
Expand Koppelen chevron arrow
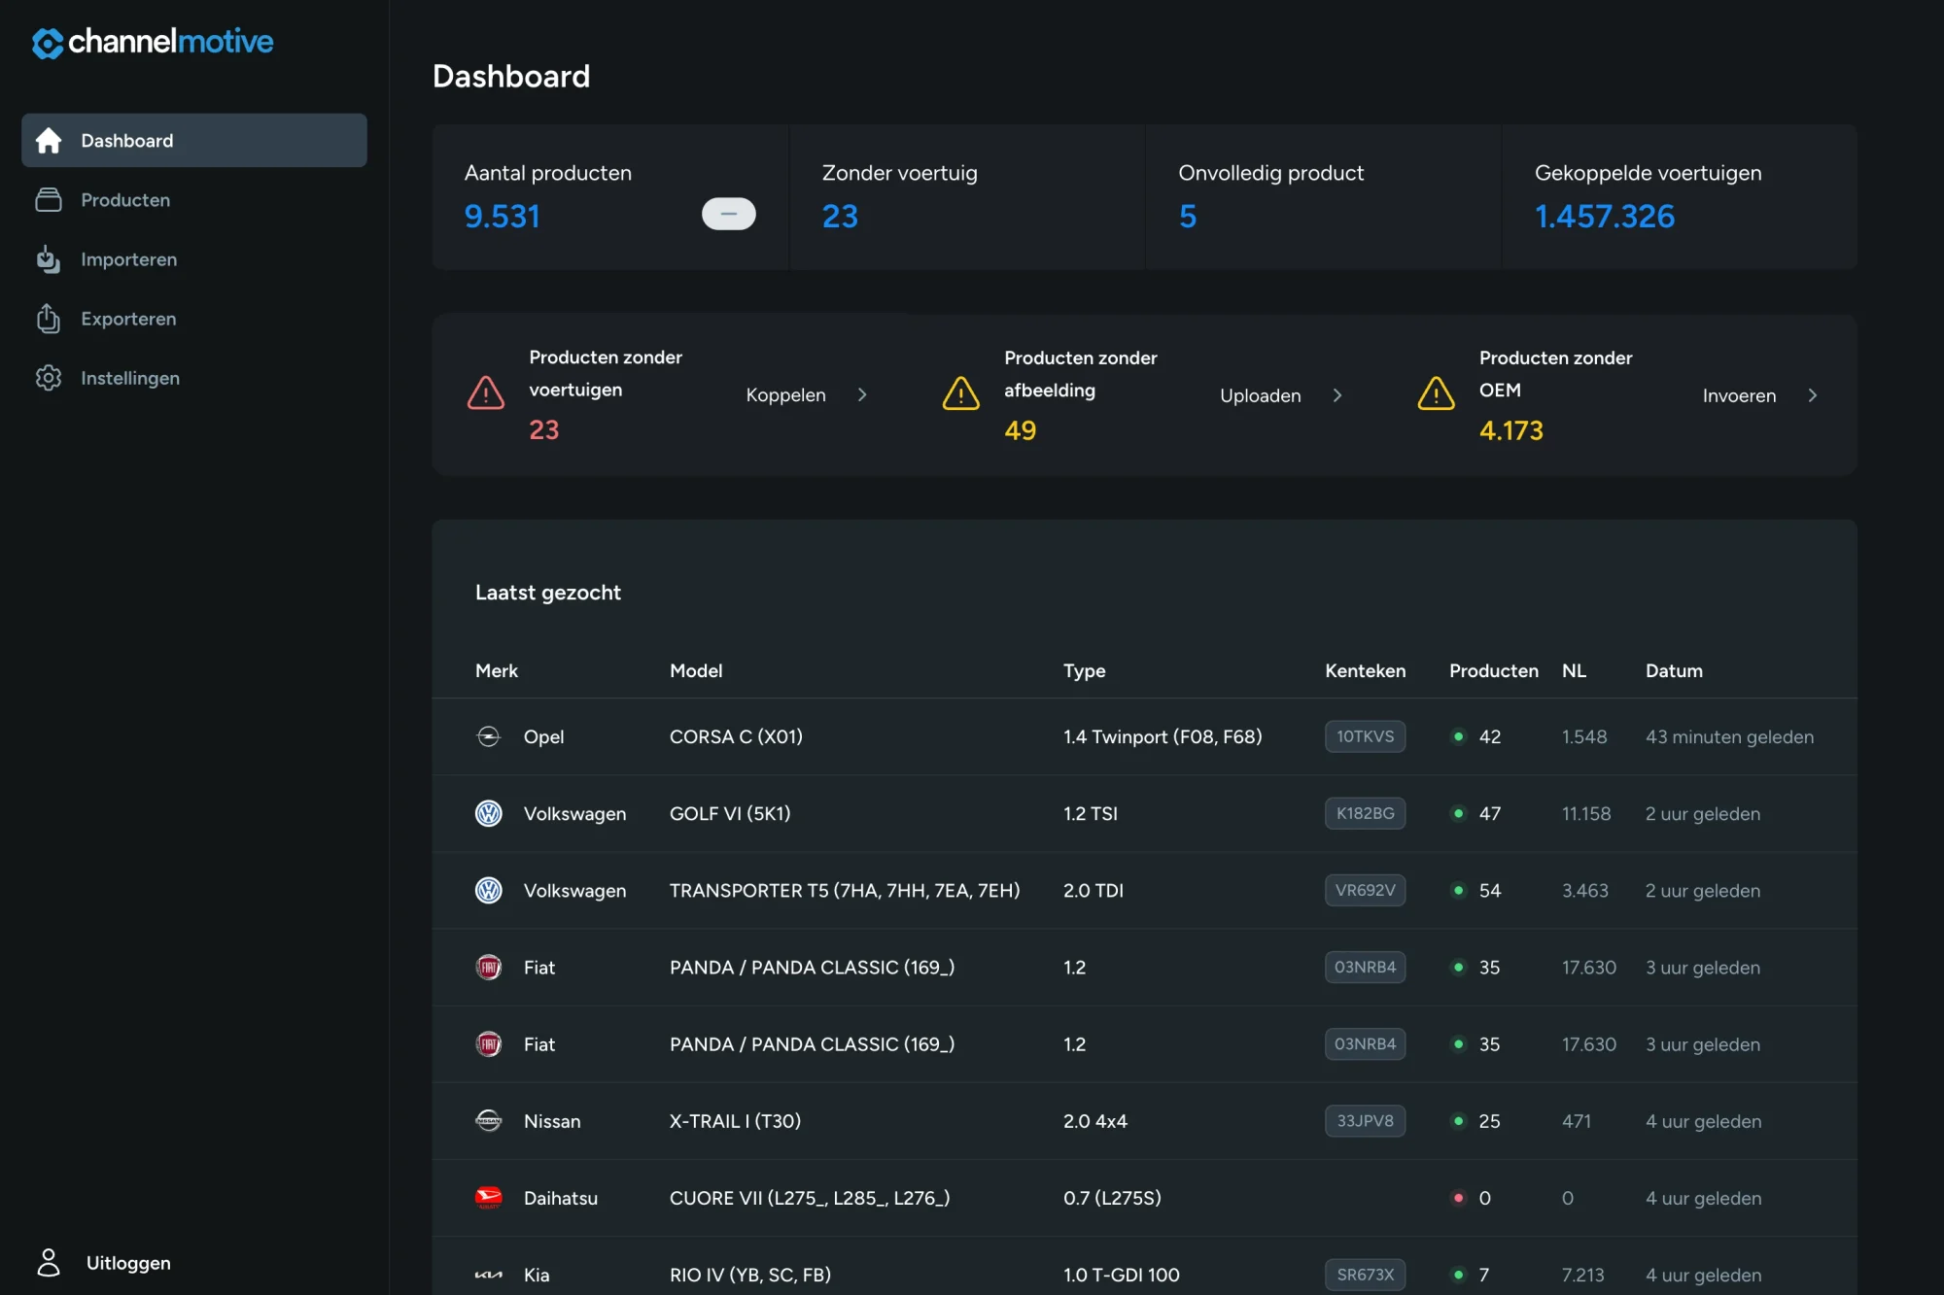pyautogui.click(x=862, y=394)
